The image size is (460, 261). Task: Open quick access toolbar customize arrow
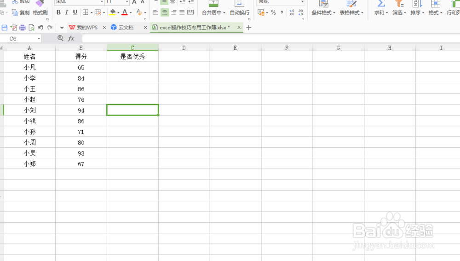click(x=62, y=28)
